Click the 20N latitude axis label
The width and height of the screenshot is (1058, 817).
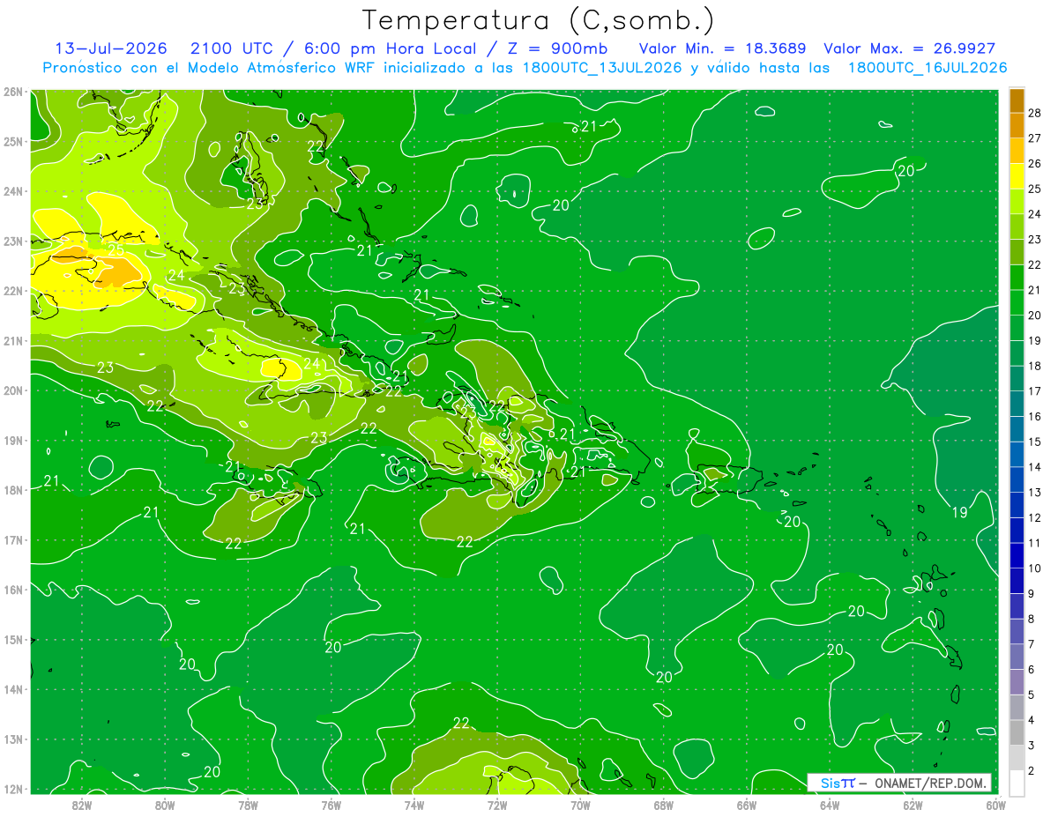12,390
